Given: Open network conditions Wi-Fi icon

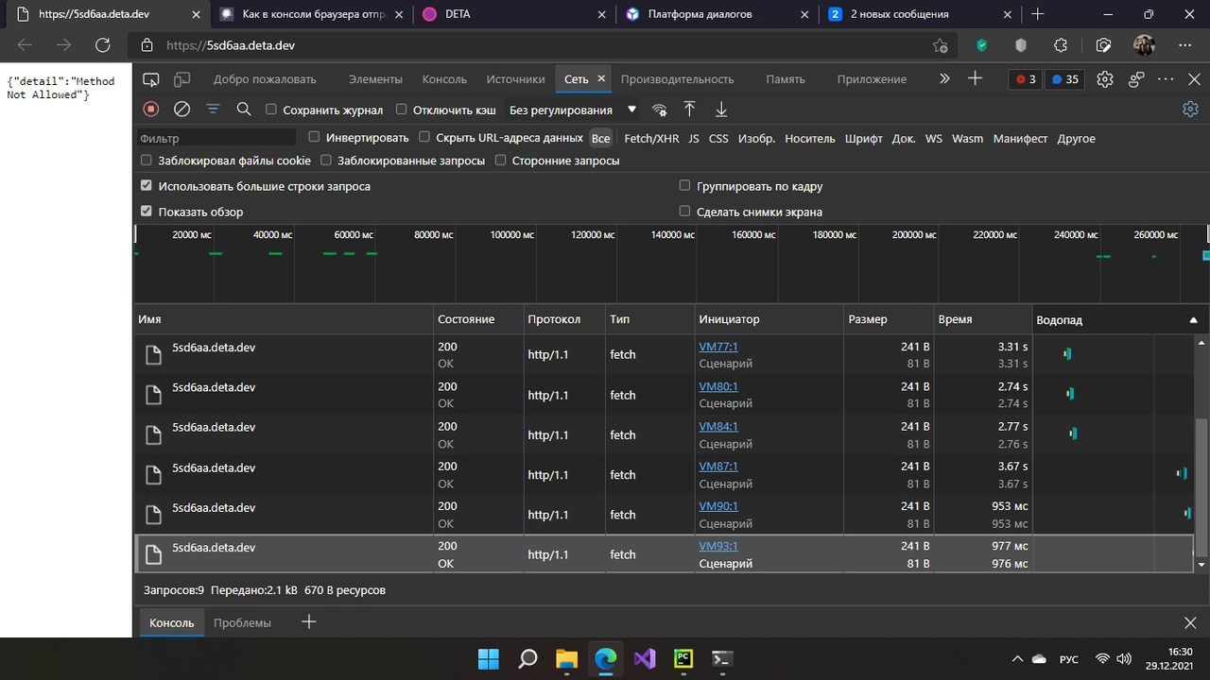Looking at the screenshot, I should point(659,110).
